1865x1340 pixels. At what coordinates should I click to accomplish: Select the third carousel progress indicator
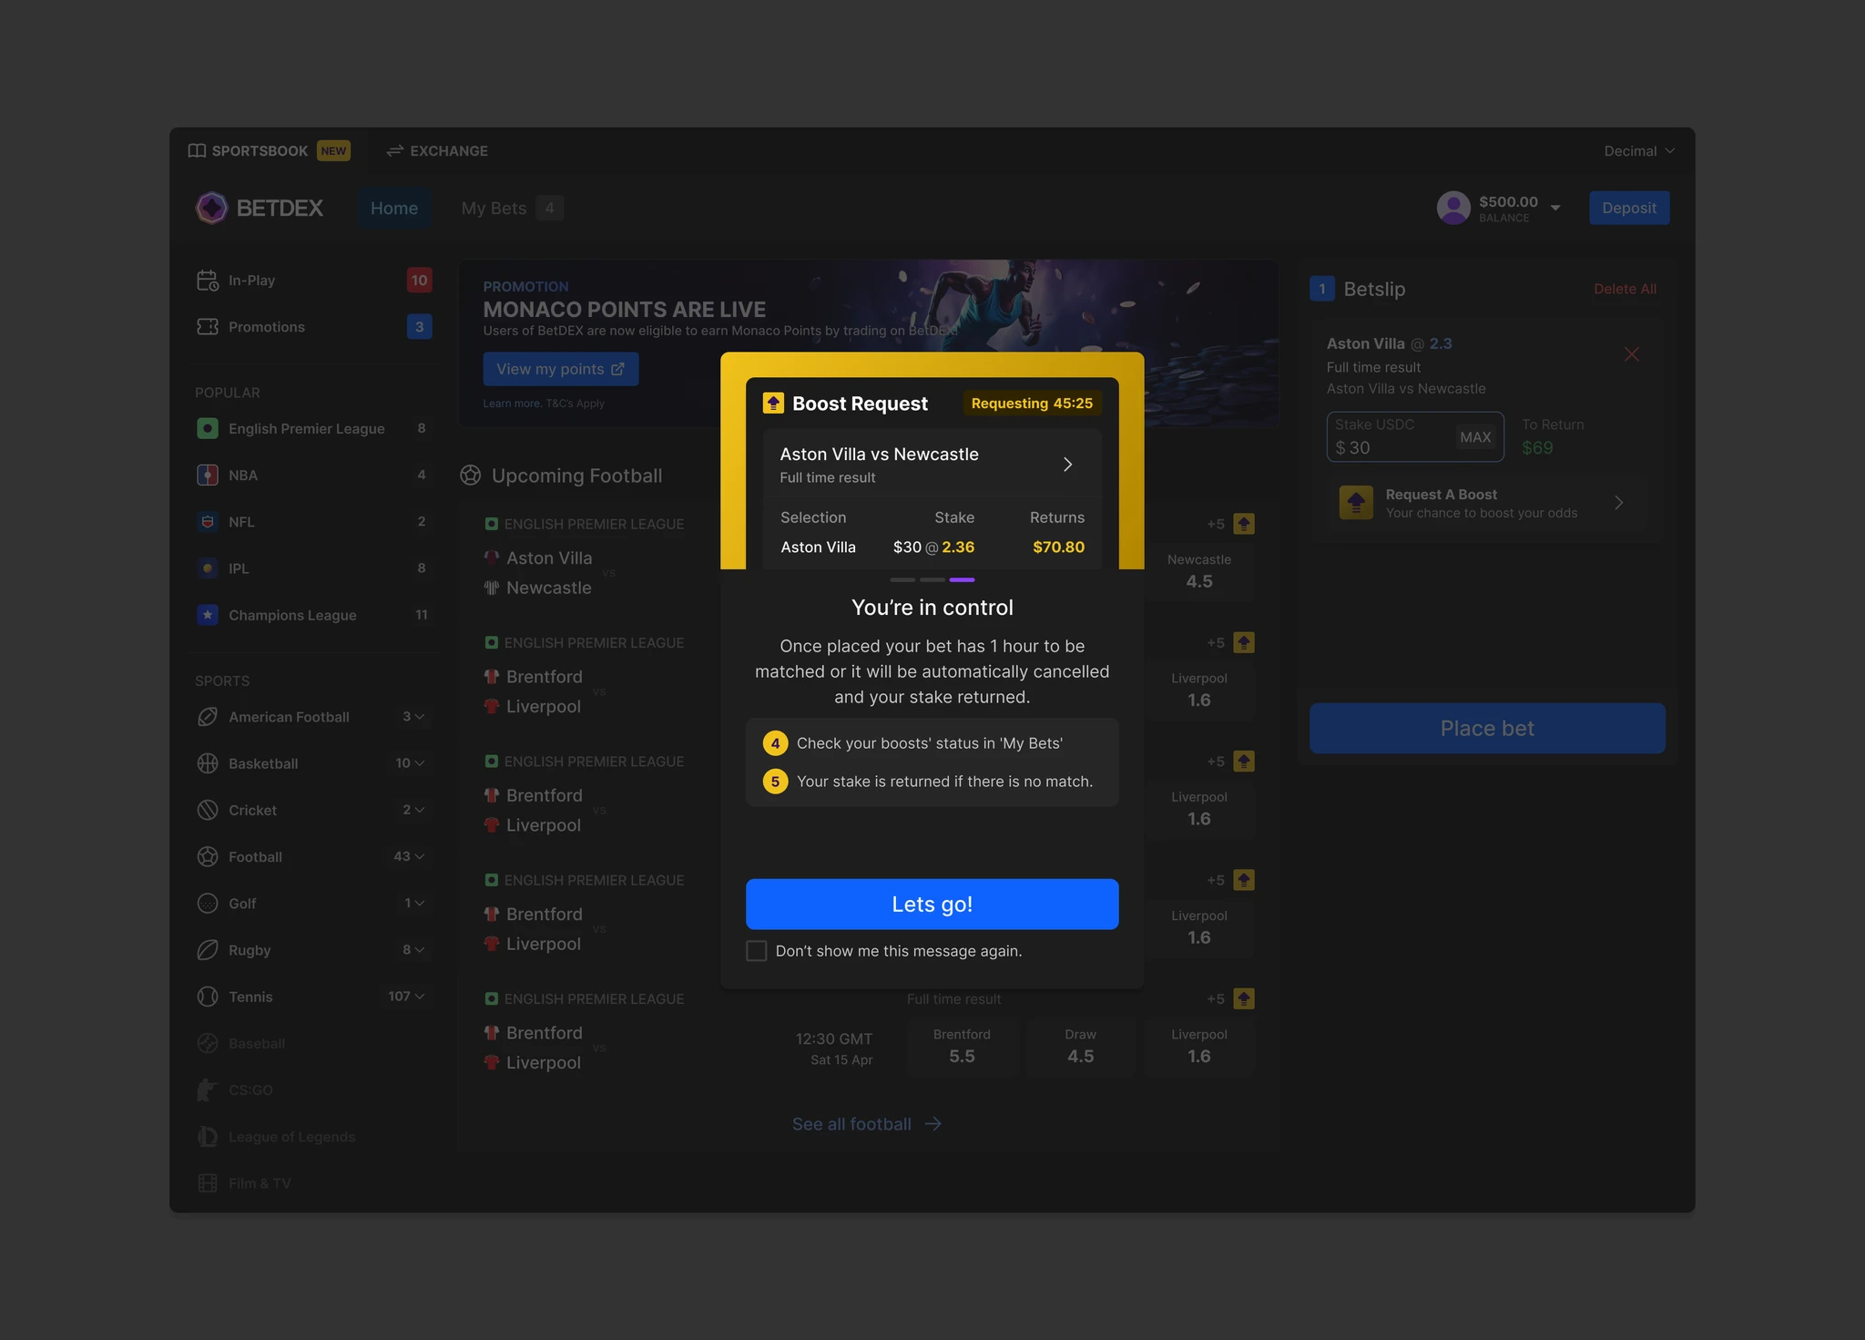tap(963, 579)
